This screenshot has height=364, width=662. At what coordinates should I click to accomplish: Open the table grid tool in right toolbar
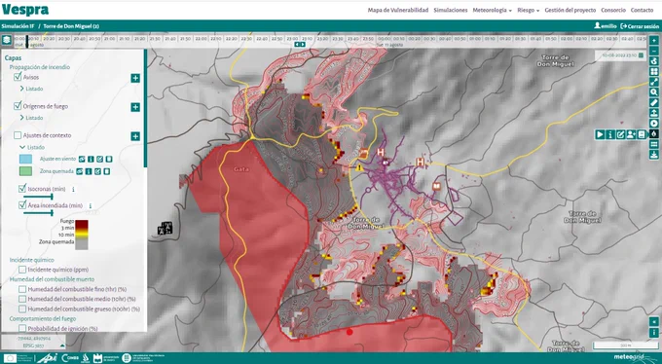point(653,144)
